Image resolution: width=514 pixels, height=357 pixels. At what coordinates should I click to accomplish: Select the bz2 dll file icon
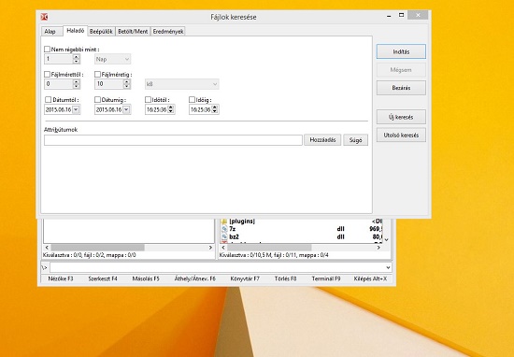coord(224,236)
